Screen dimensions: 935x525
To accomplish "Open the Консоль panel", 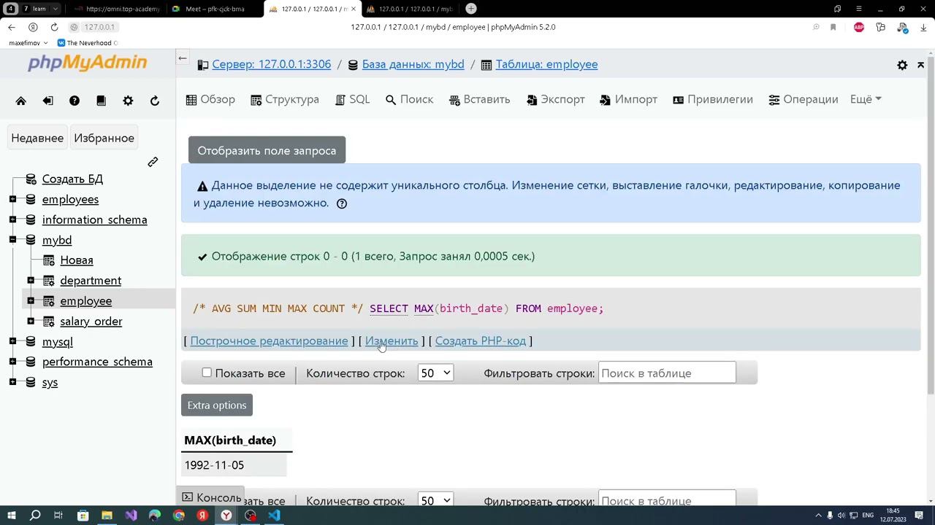I will 212,497.
